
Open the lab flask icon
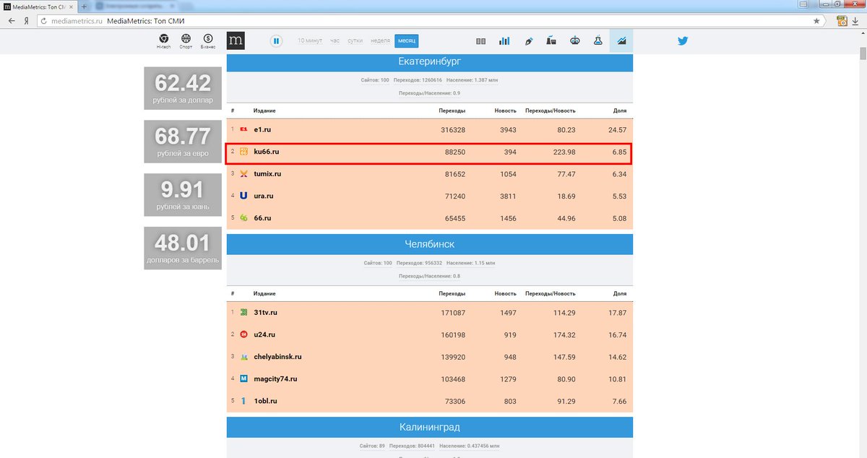(598, 41)
